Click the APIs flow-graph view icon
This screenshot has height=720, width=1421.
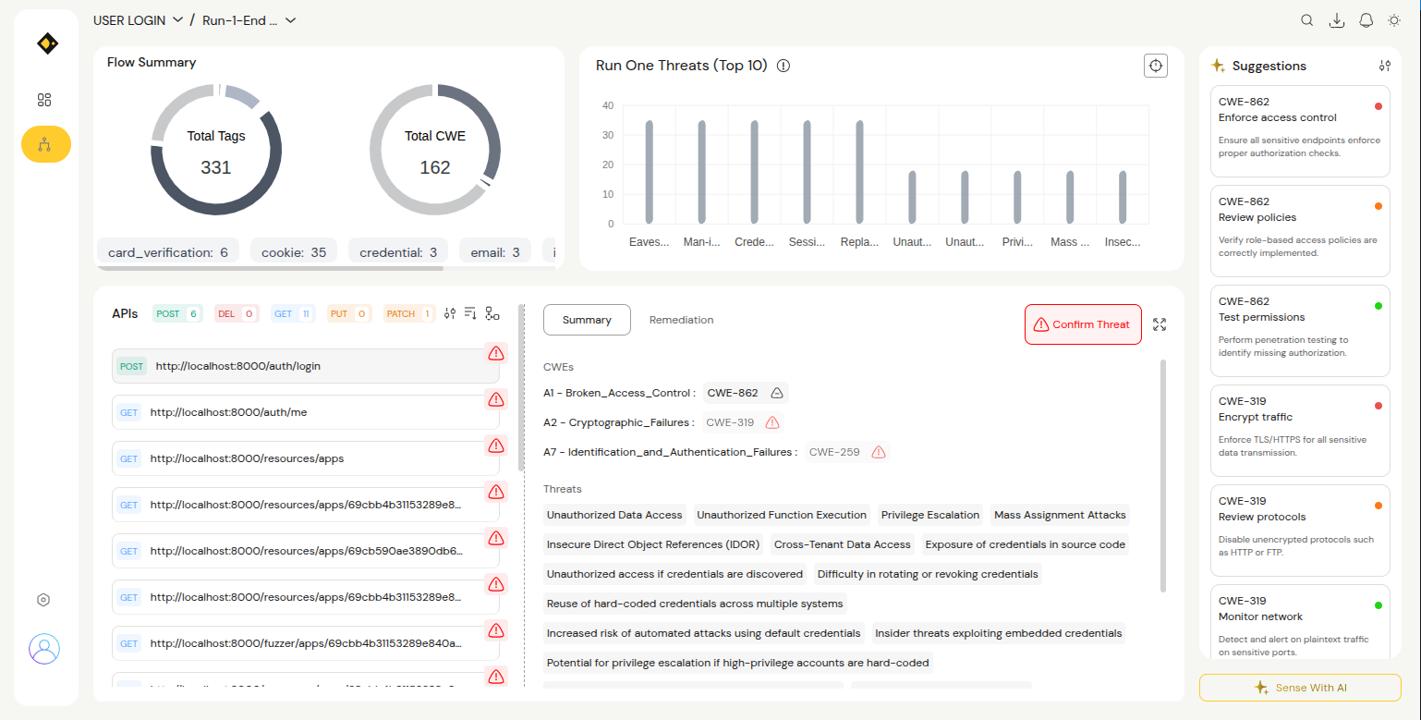492,313
